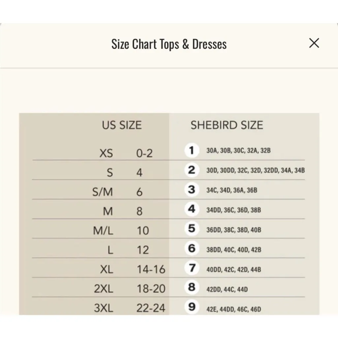Select the SheBird size 5 circle
This screenshot has width=338, height=338.
(192, 229)
